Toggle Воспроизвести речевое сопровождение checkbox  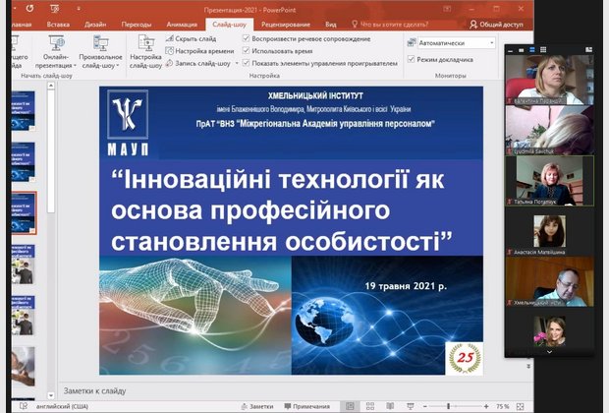[247, 38]
